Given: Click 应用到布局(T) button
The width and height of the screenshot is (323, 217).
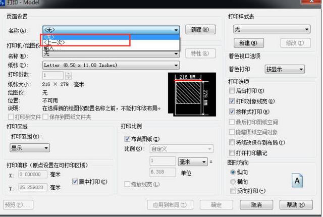Looking at the screenshot, I should pos(170,205).
